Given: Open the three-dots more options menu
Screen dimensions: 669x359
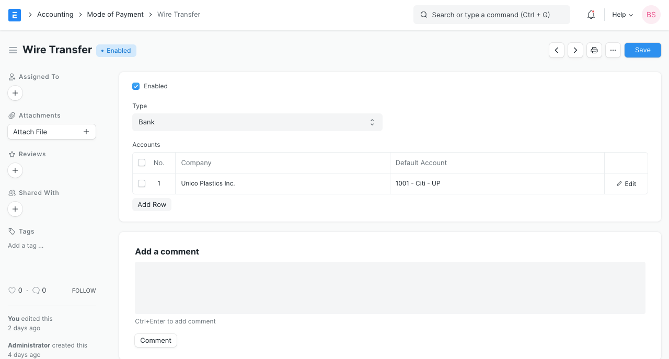Looking at the screenshot, I should point(613,50).
